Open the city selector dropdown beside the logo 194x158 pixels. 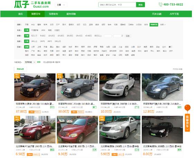(x=61, y=5)
